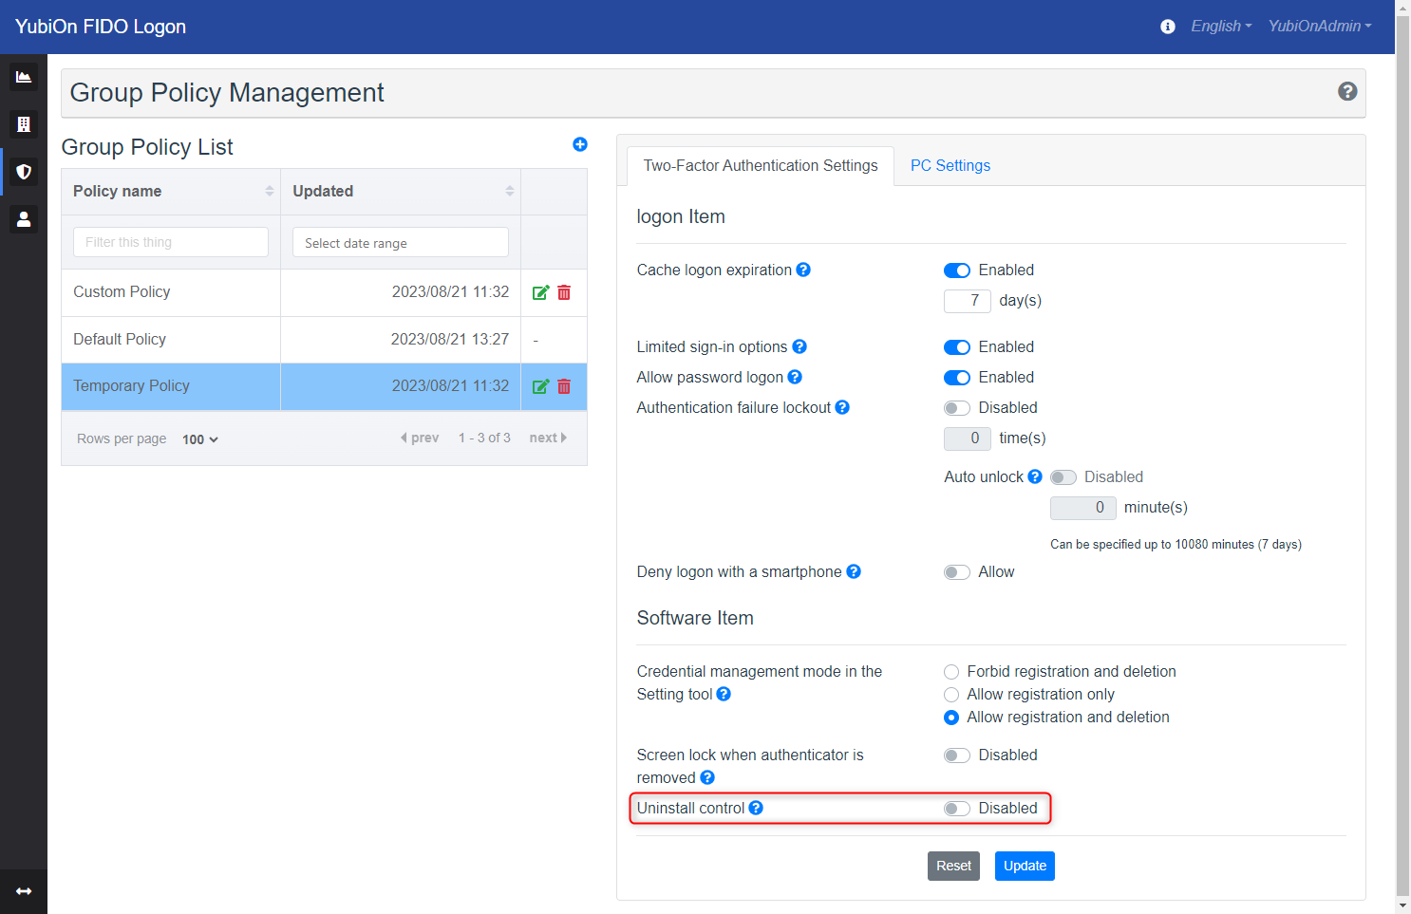Select the Temporary Policy row name
The height and width of the screenshot is (914, 1411).
tap(131, 386)
